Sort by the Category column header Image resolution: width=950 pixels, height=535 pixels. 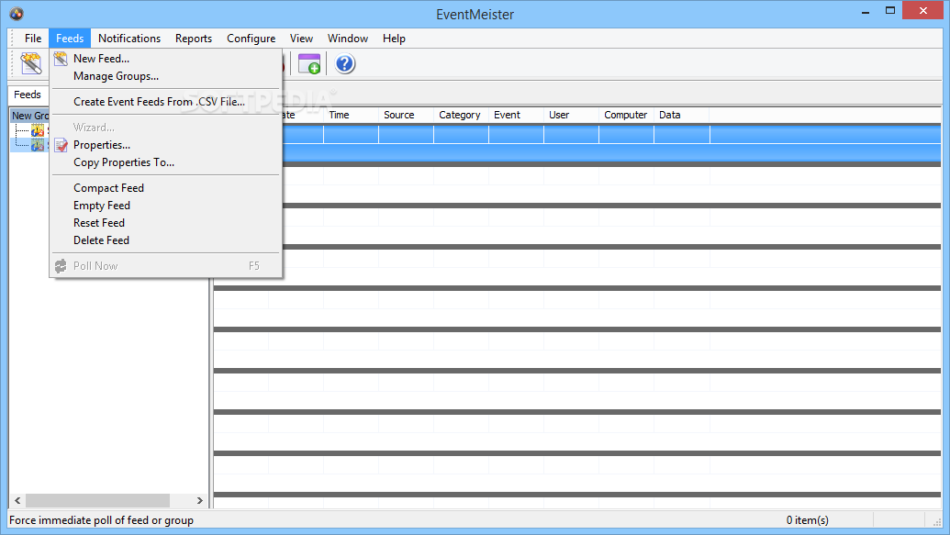pyautogui.click(x=461, y=115)
